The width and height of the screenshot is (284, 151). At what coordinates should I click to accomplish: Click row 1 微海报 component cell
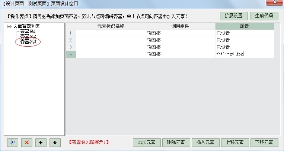[x=181, y=33]
